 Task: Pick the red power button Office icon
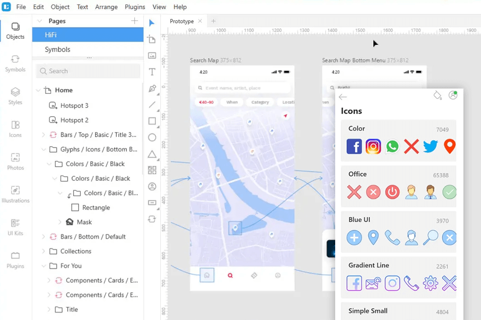pos(392,192)
